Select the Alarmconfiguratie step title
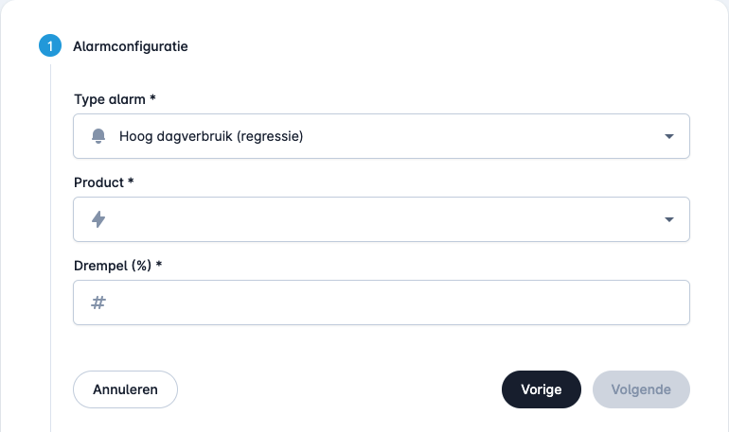This screenshot has width=729, height=432. click(131, 46)
